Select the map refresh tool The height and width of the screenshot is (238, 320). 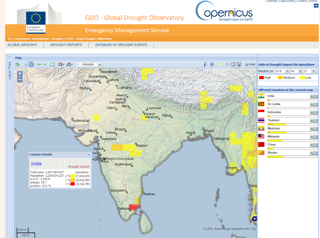coord(18,64)
